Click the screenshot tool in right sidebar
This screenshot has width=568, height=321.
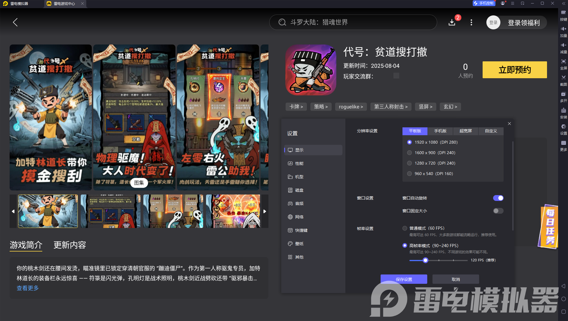coord(563,79)
